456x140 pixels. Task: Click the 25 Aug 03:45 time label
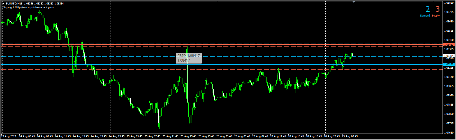(x=135, y=137)
